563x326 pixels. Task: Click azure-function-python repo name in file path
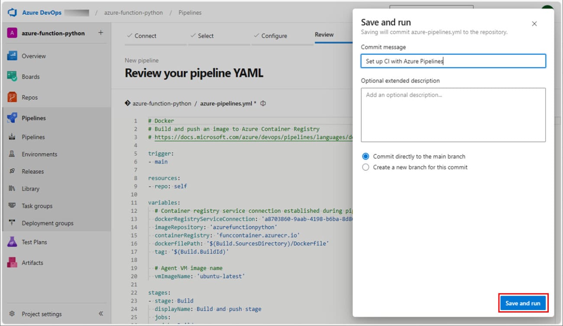pyautogui.click(x=162, y=104)
